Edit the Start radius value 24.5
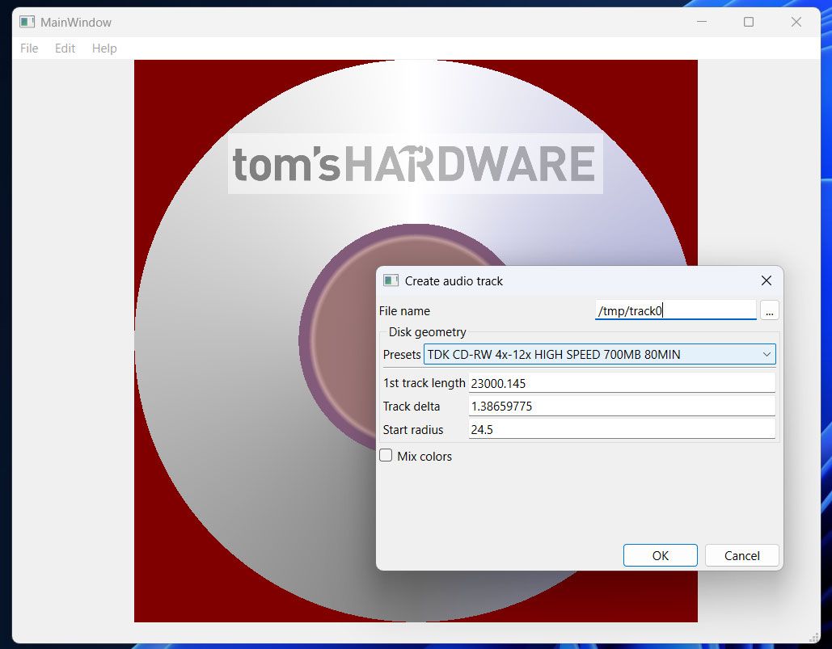The width and height of the screenshot is (832, 649). coord(621,429)
